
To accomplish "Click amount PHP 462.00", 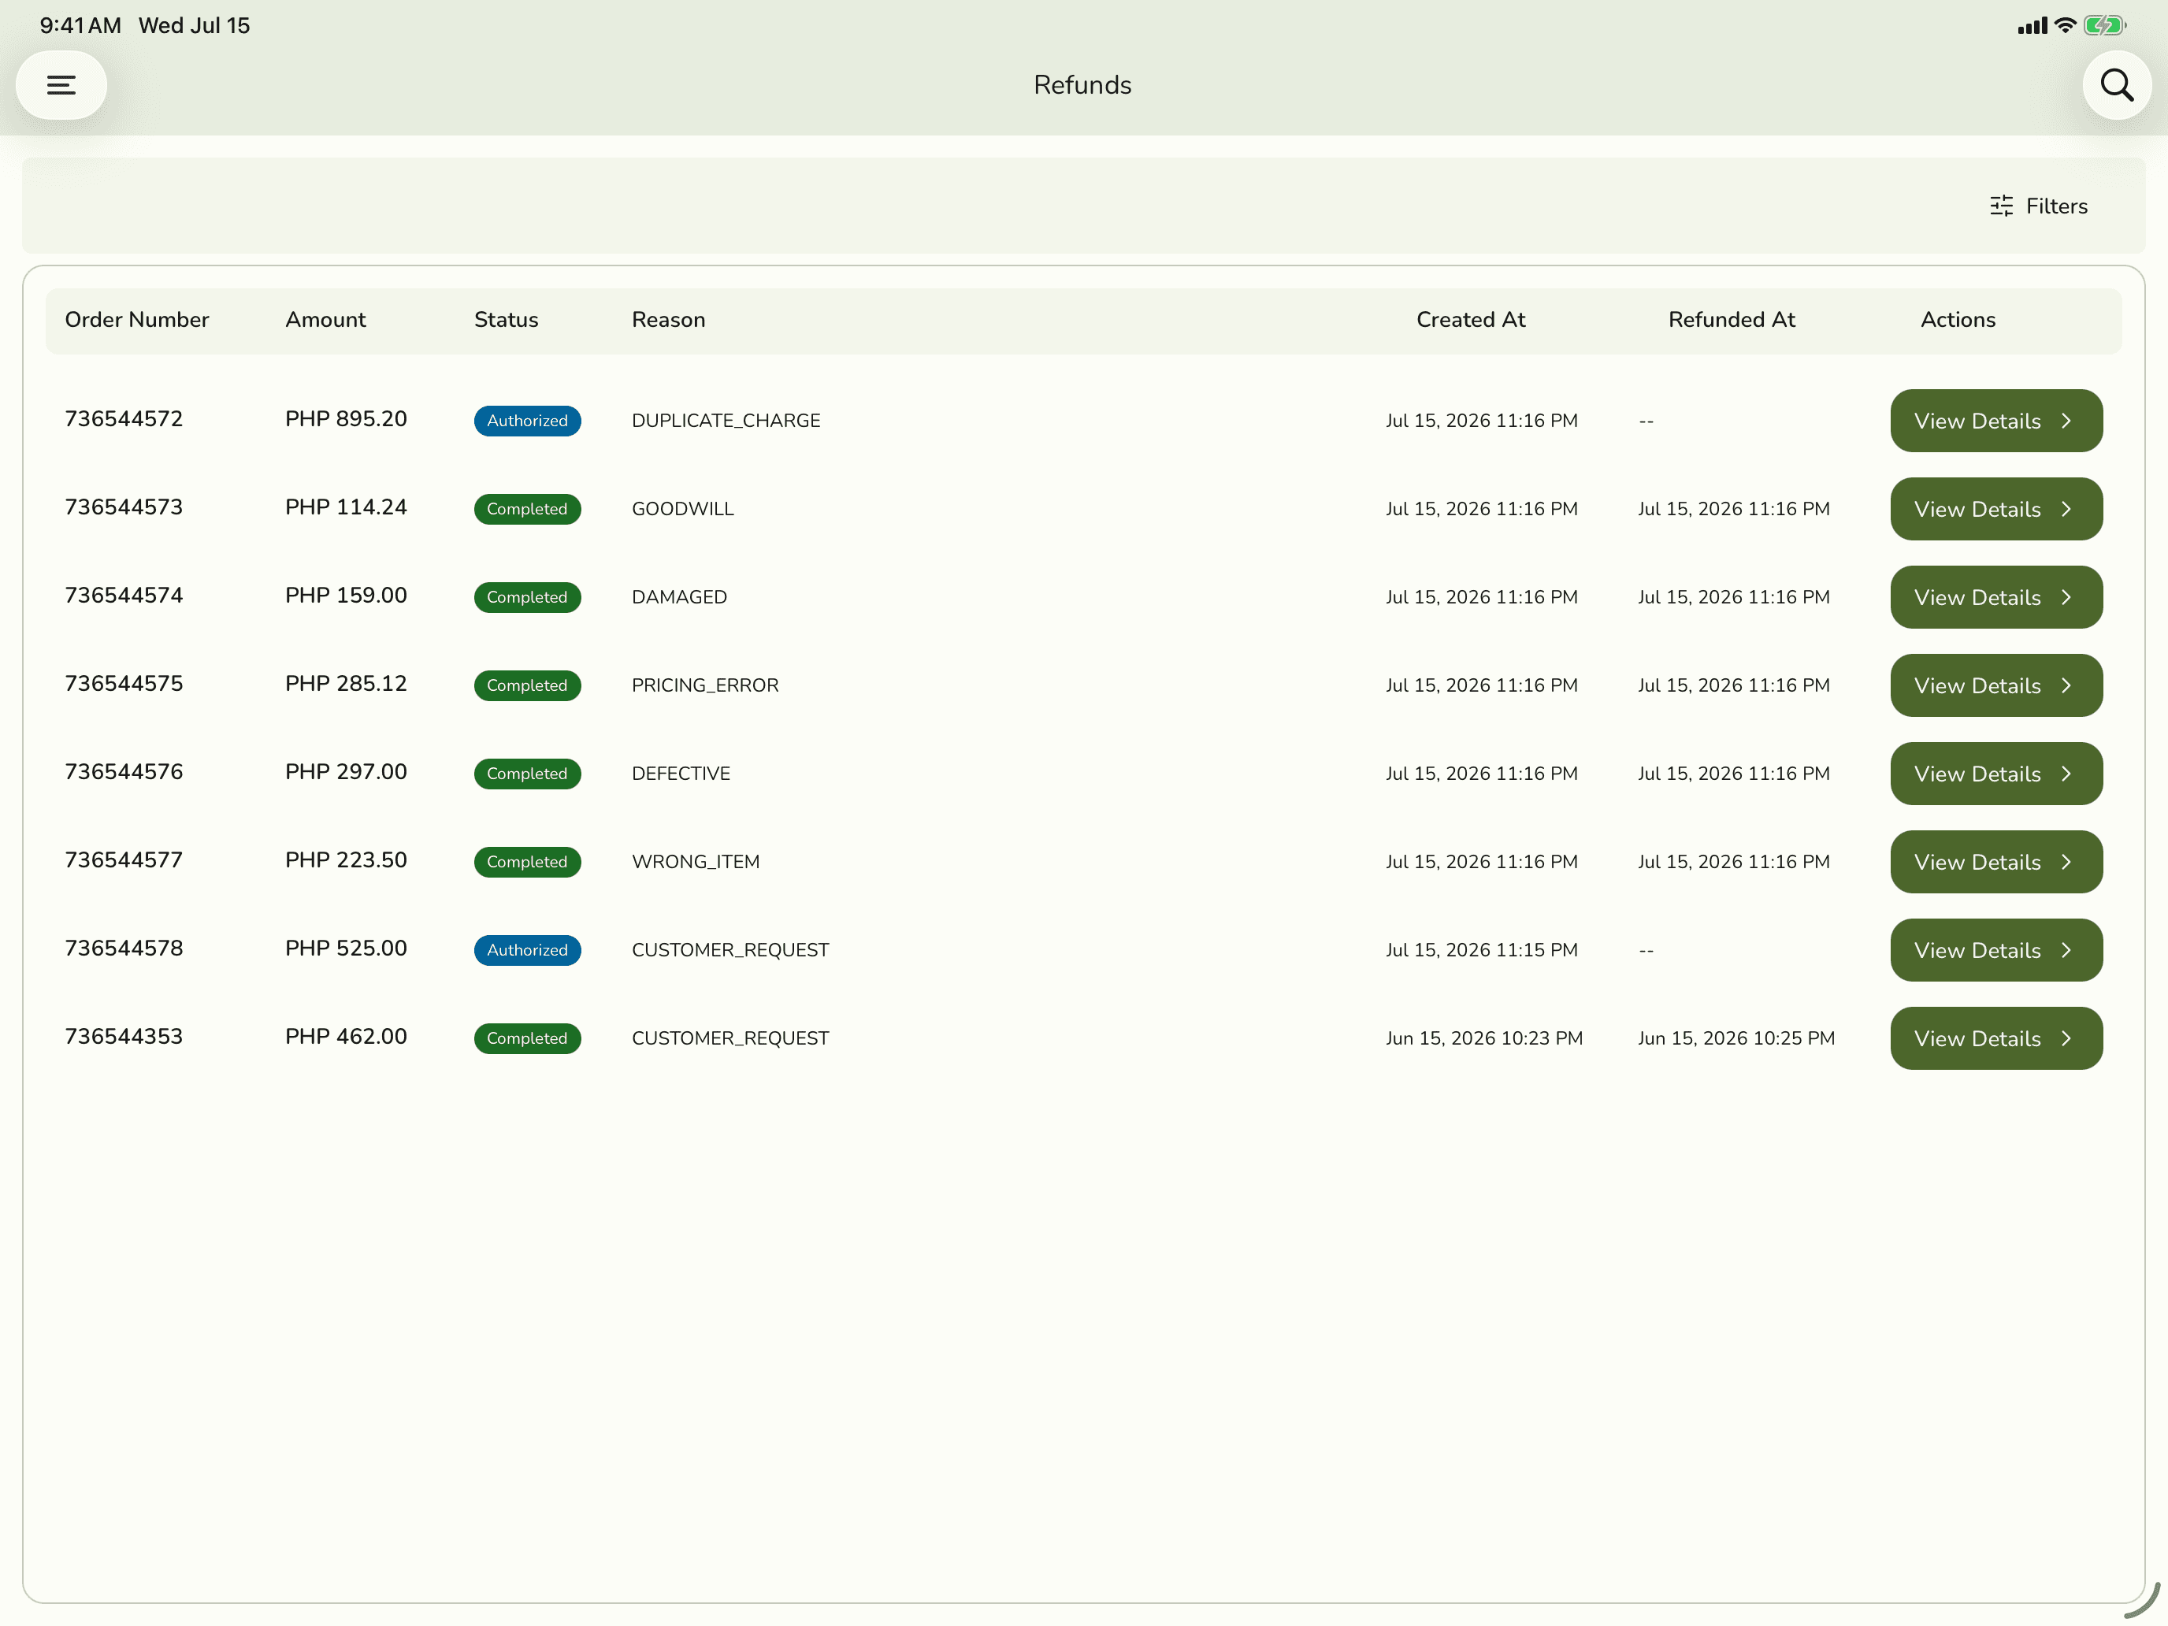I will [346, 1036].
